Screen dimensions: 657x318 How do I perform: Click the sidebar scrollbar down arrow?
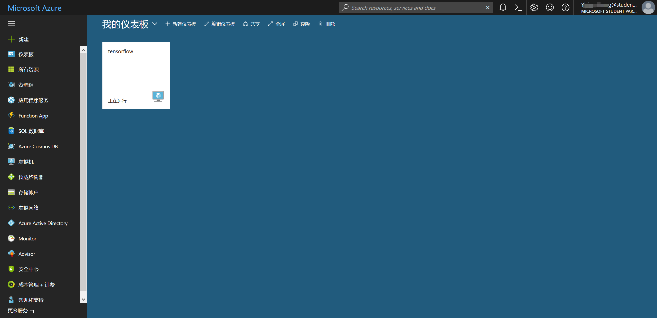click(x=83, y=299)
